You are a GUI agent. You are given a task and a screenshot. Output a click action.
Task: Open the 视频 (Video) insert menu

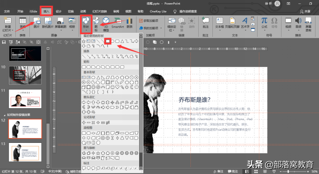click(x=288, y=24)
